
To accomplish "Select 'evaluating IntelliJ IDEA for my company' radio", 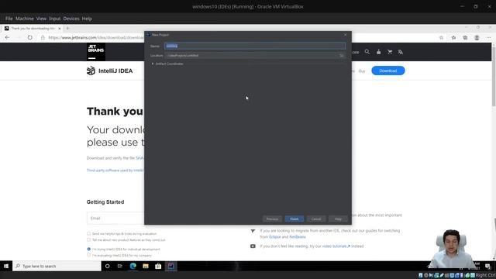I will pos(88,255).
